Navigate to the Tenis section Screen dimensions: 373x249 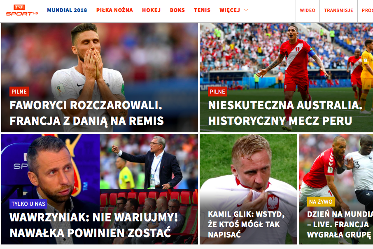tap(202, 10)
